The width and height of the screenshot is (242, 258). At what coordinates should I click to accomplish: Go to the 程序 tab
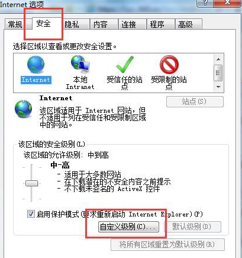point(157,24)
